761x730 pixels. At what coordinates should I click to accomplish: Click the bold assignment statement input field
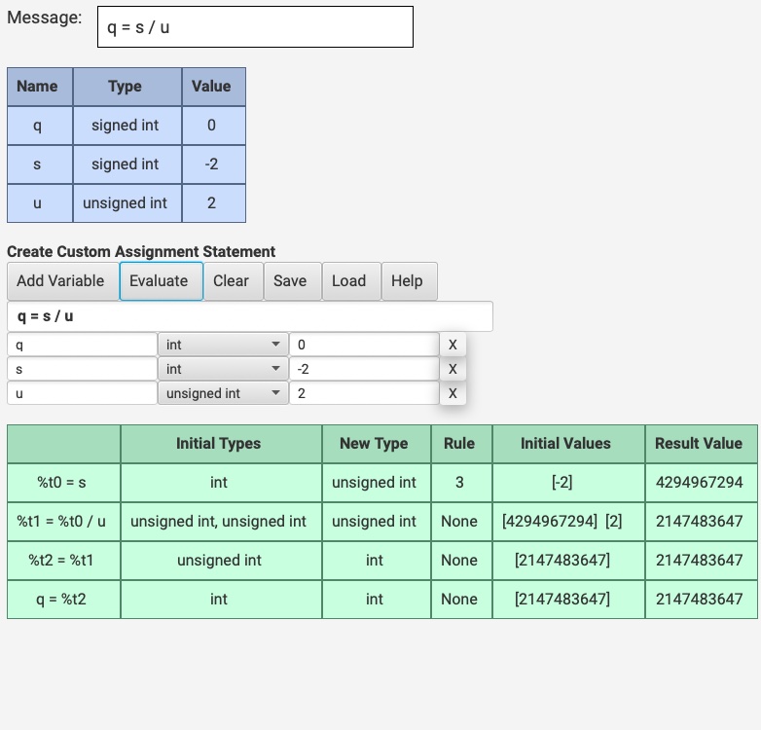(x=250, y=316)
